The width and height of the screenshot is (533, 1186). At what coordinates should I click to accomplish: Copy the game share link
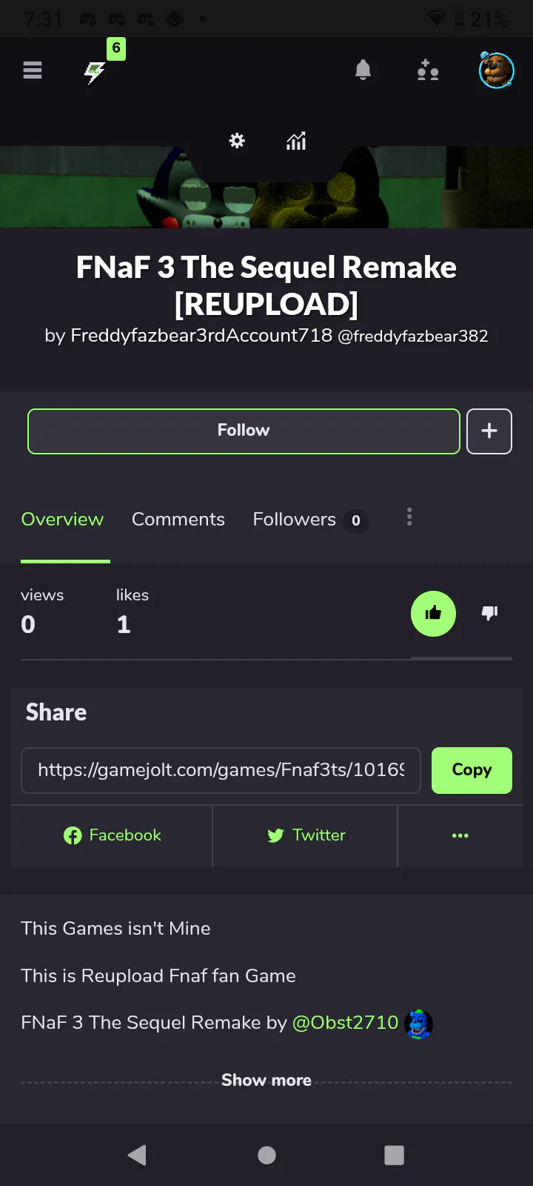click(472, 770)
